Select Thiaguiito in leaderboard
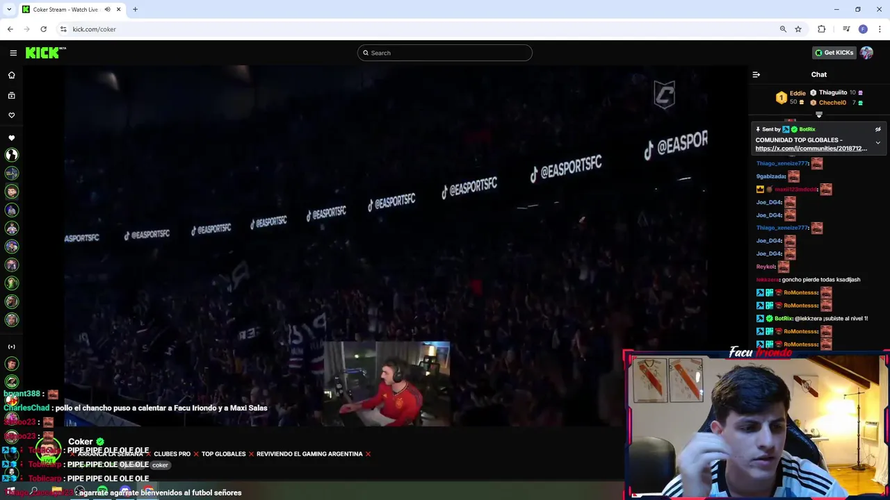Screen dimensions: 890x500 [833, 92]
